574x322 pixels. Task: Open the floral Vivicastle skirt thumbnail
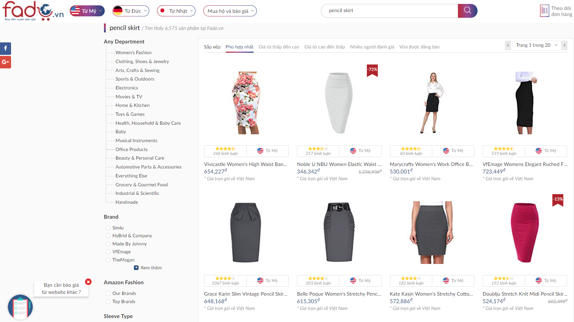tap(246, 103)
